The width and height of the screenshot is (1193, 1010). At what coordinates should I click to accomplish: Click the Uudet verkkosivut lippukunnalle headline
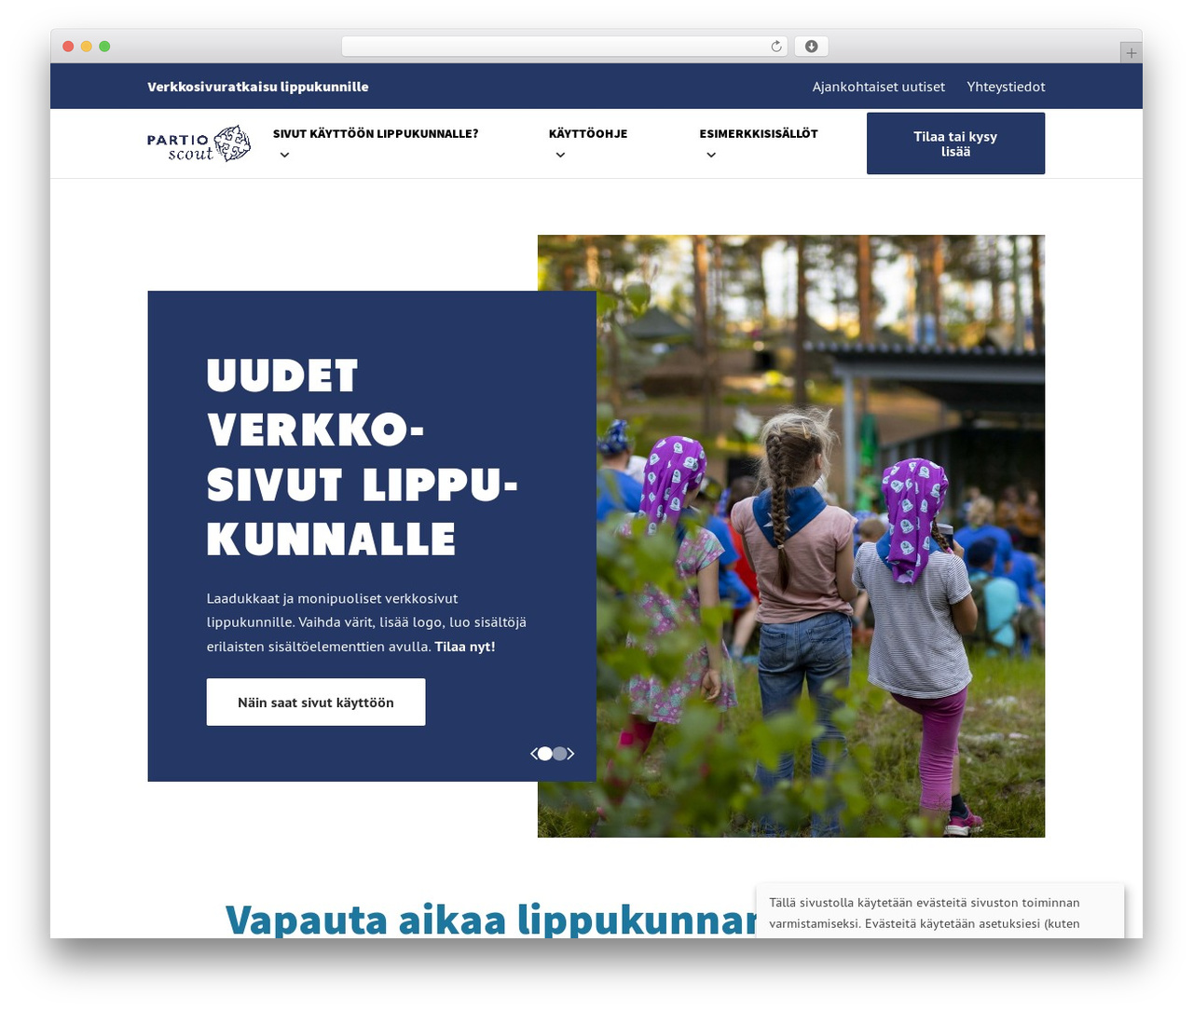pyautogui.click(x=362, y=457)
